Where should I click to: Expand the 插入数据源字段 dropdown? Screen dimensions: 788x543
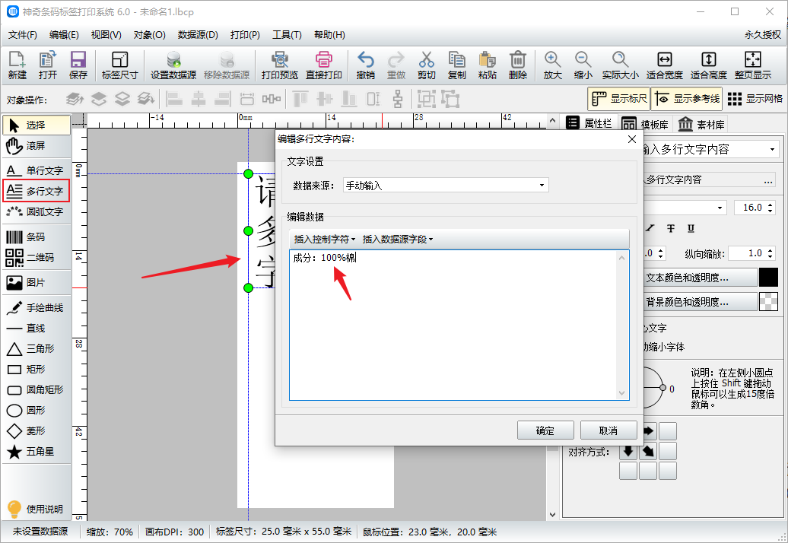[398, 240]
